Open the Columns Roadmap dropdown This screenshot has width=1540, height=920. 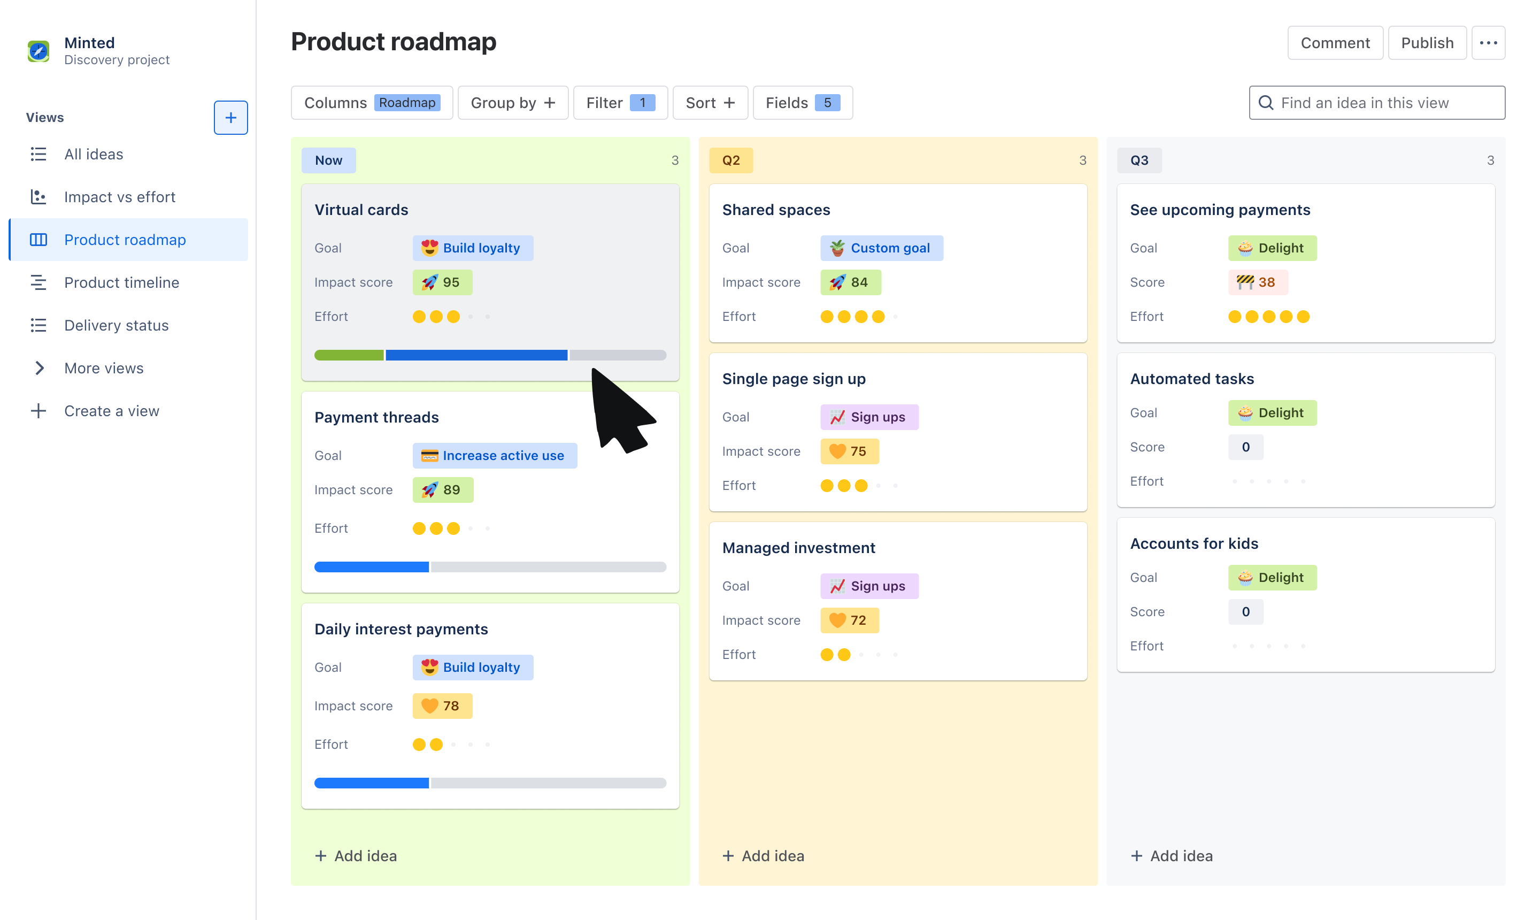tap(372, 103)
